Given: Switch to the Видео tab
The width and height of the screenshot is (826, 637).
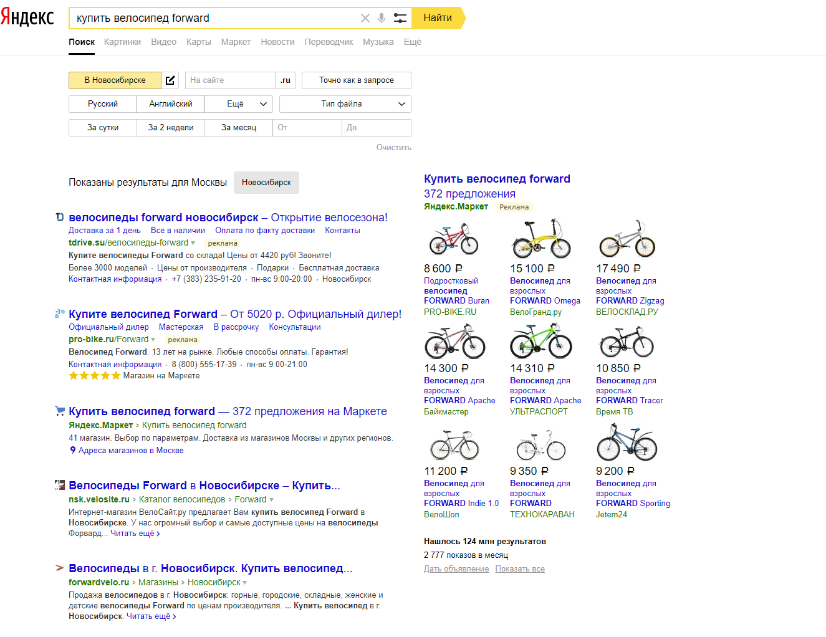Looking at the screenshot, I should pyautogui.click(x=163, y=42).
